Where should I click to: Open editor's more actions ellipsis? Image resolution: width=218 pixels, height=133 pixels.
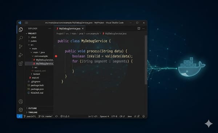pyautogui.click(x=144, y=28)
